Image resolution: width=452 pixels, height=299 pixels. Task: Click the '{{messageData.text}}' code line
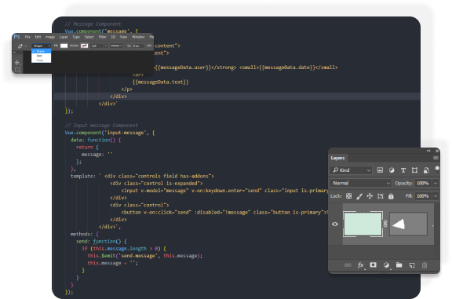161,82
